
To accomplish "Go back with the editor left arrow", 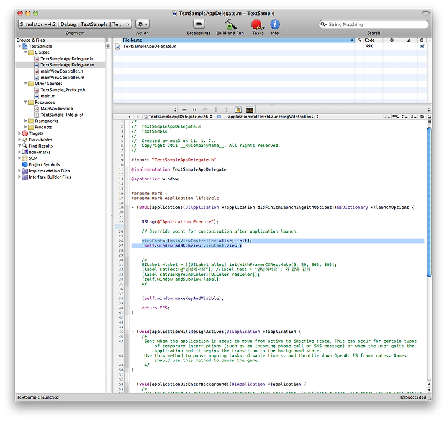I will pyautogui.click(x=129, y=117).
